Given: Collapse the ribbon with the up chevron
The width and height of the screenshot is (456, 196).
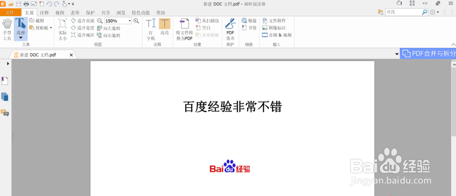Looking at the screenshot, I should [453, 45].
